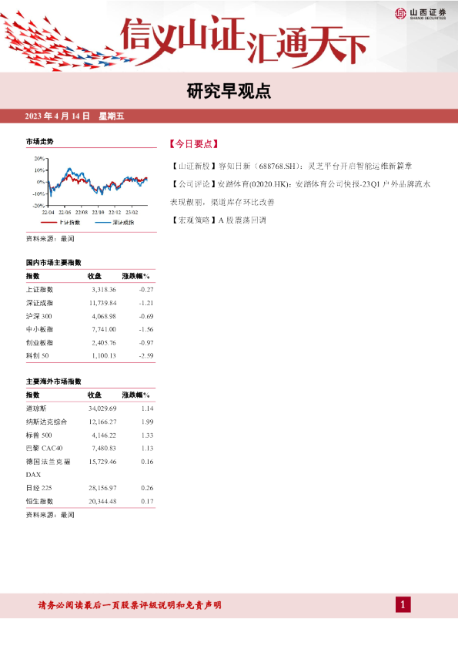Select the 日经225 row label
This screenshot has width=458, height=649.
point(38,488)
